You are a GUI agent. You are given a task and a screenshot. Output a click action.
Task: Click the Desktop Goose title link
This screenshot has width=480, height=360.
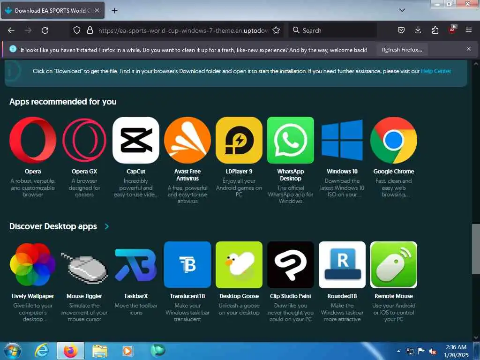click(239, 296)
